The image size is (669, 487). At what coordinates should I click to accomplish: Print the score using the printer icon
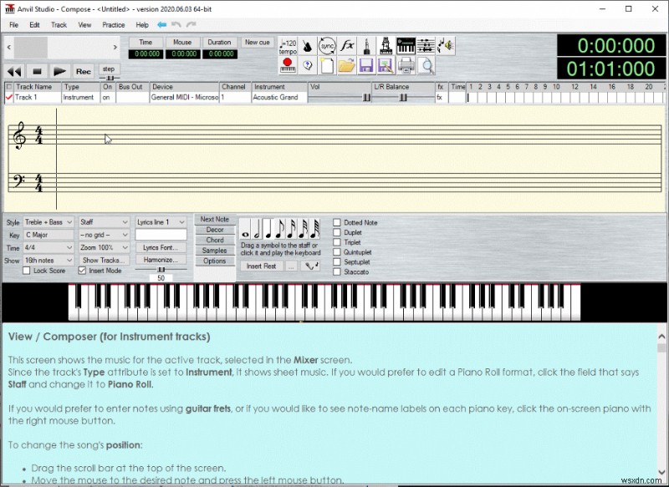coord(406,66)
